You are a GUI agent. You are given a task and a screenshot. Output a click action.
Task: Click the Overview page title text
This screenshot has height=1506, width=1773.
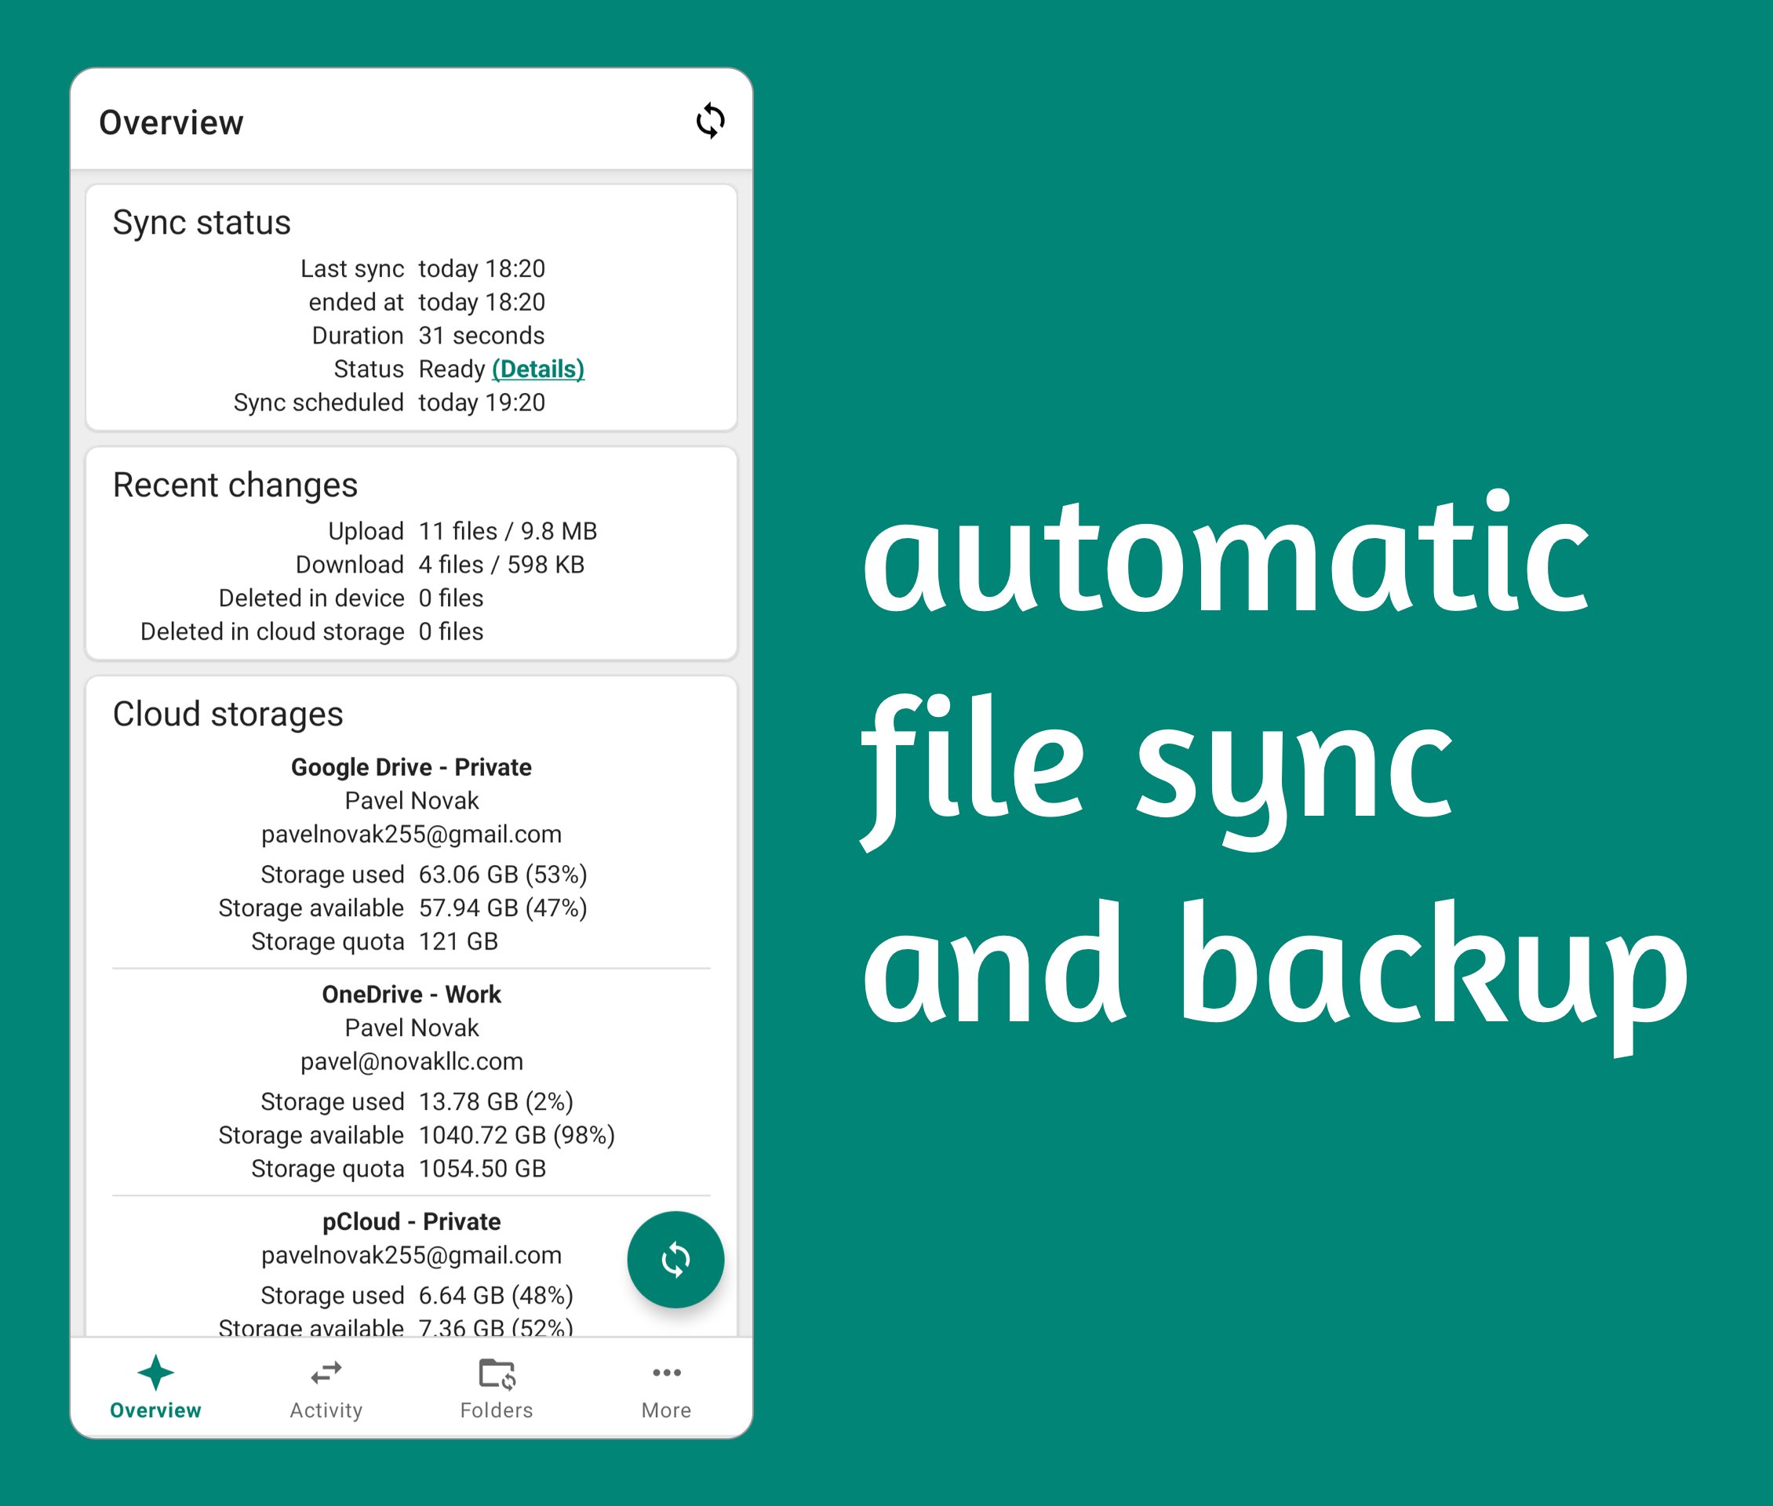[171, 123]
